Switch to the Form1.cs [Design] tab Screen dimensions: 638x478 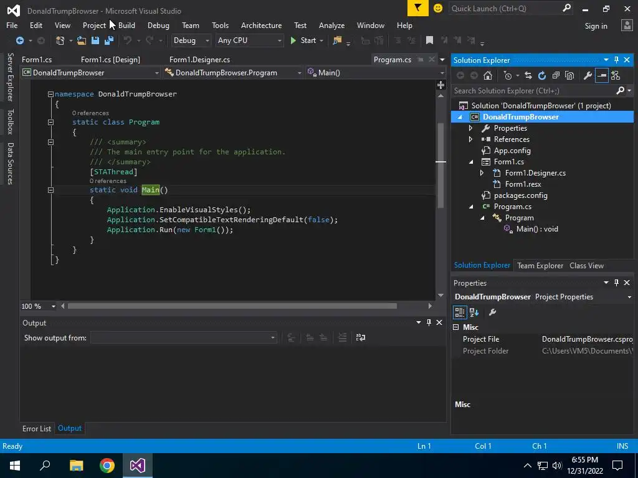click(x=110, y=60)
